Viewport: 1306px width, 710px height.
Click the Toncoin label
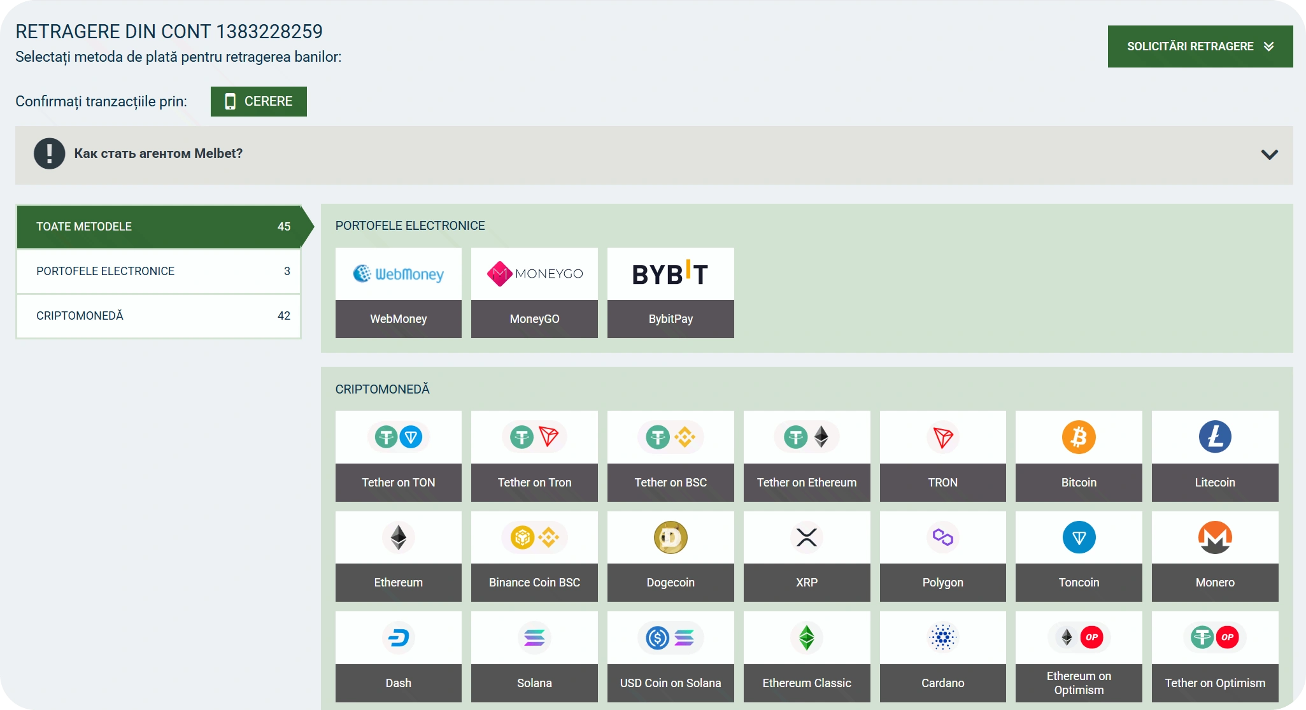pos(1079,583)
